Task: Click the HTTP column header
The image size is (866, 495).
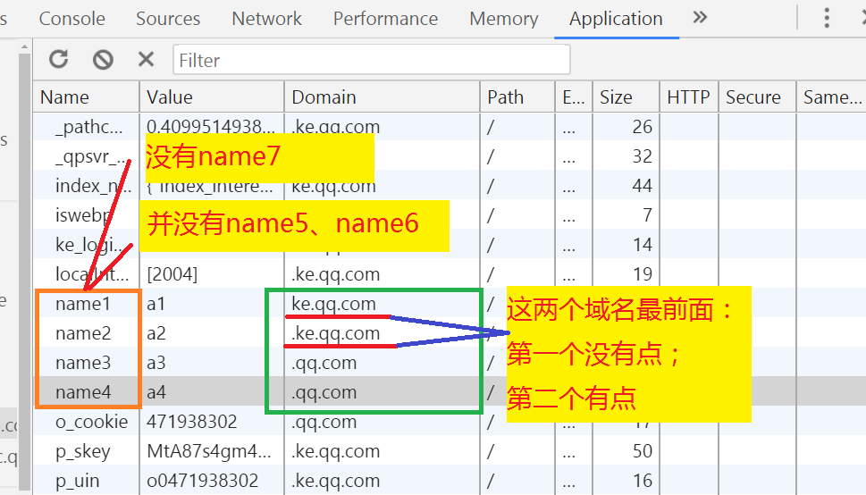Action: click(x=687, y=97)
